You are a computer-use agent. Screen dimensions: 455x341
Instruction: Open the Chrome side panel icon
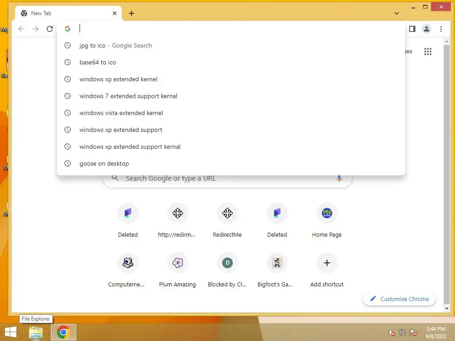[412, 29]
